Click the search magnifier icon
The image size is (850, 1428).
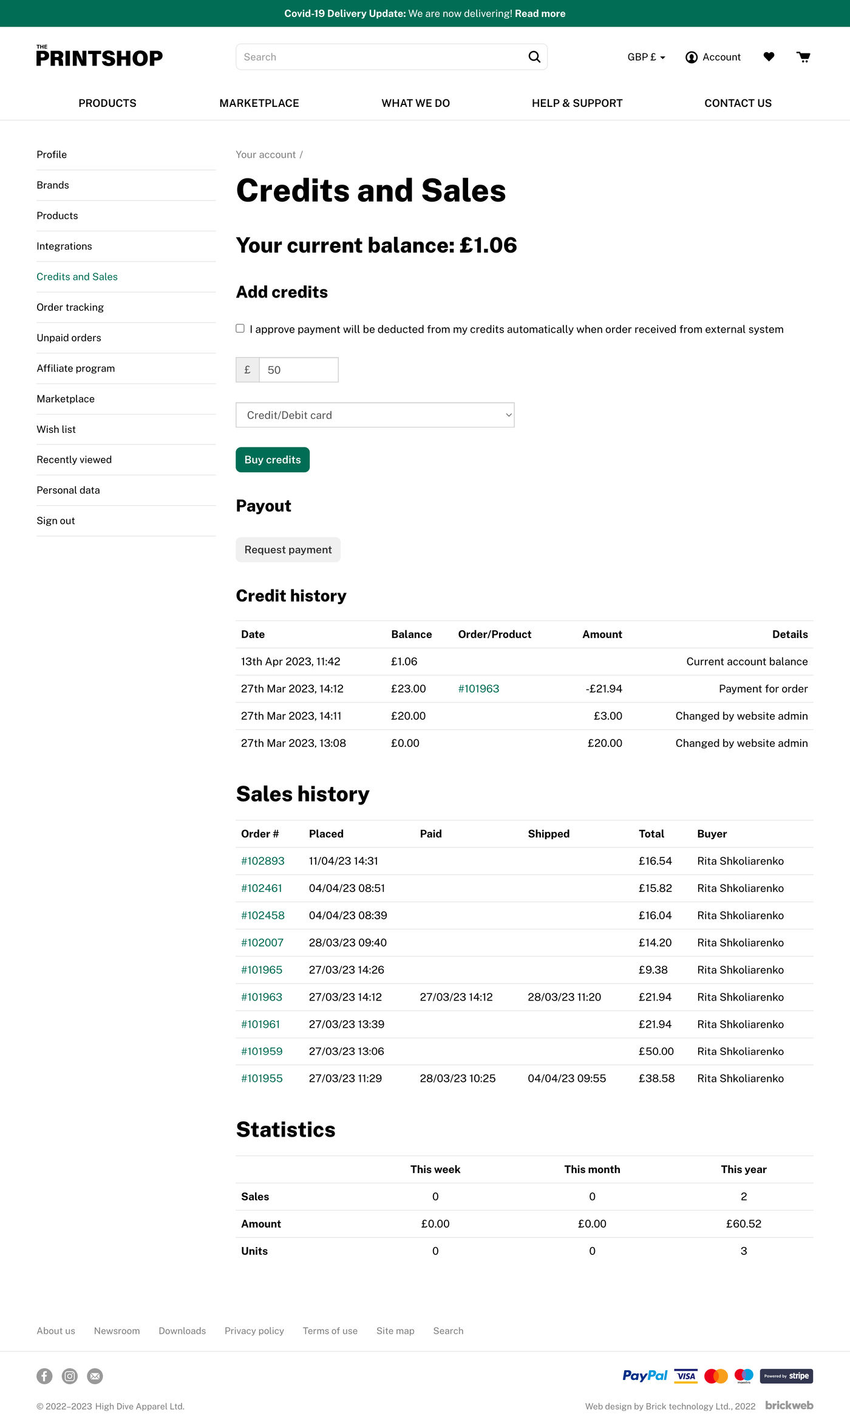[534, 57]
